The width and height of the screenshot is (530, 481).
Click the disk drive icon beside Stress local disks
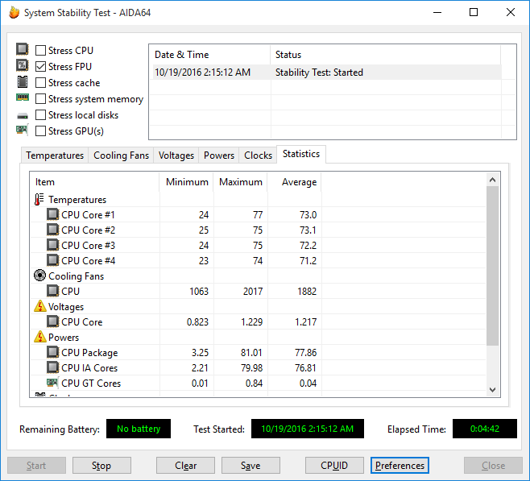[23, 116]
